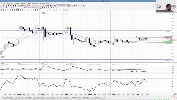177x100 pixels.
Task: Click the left black arrow icon
Action: [x=13, y=6]
